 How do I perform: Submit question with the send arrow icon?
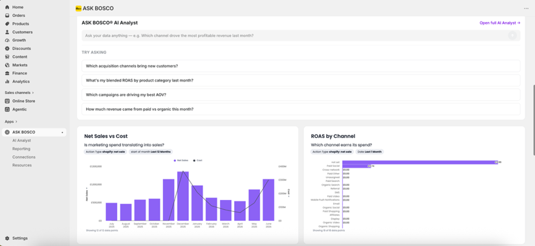click(x=512, y=36)
